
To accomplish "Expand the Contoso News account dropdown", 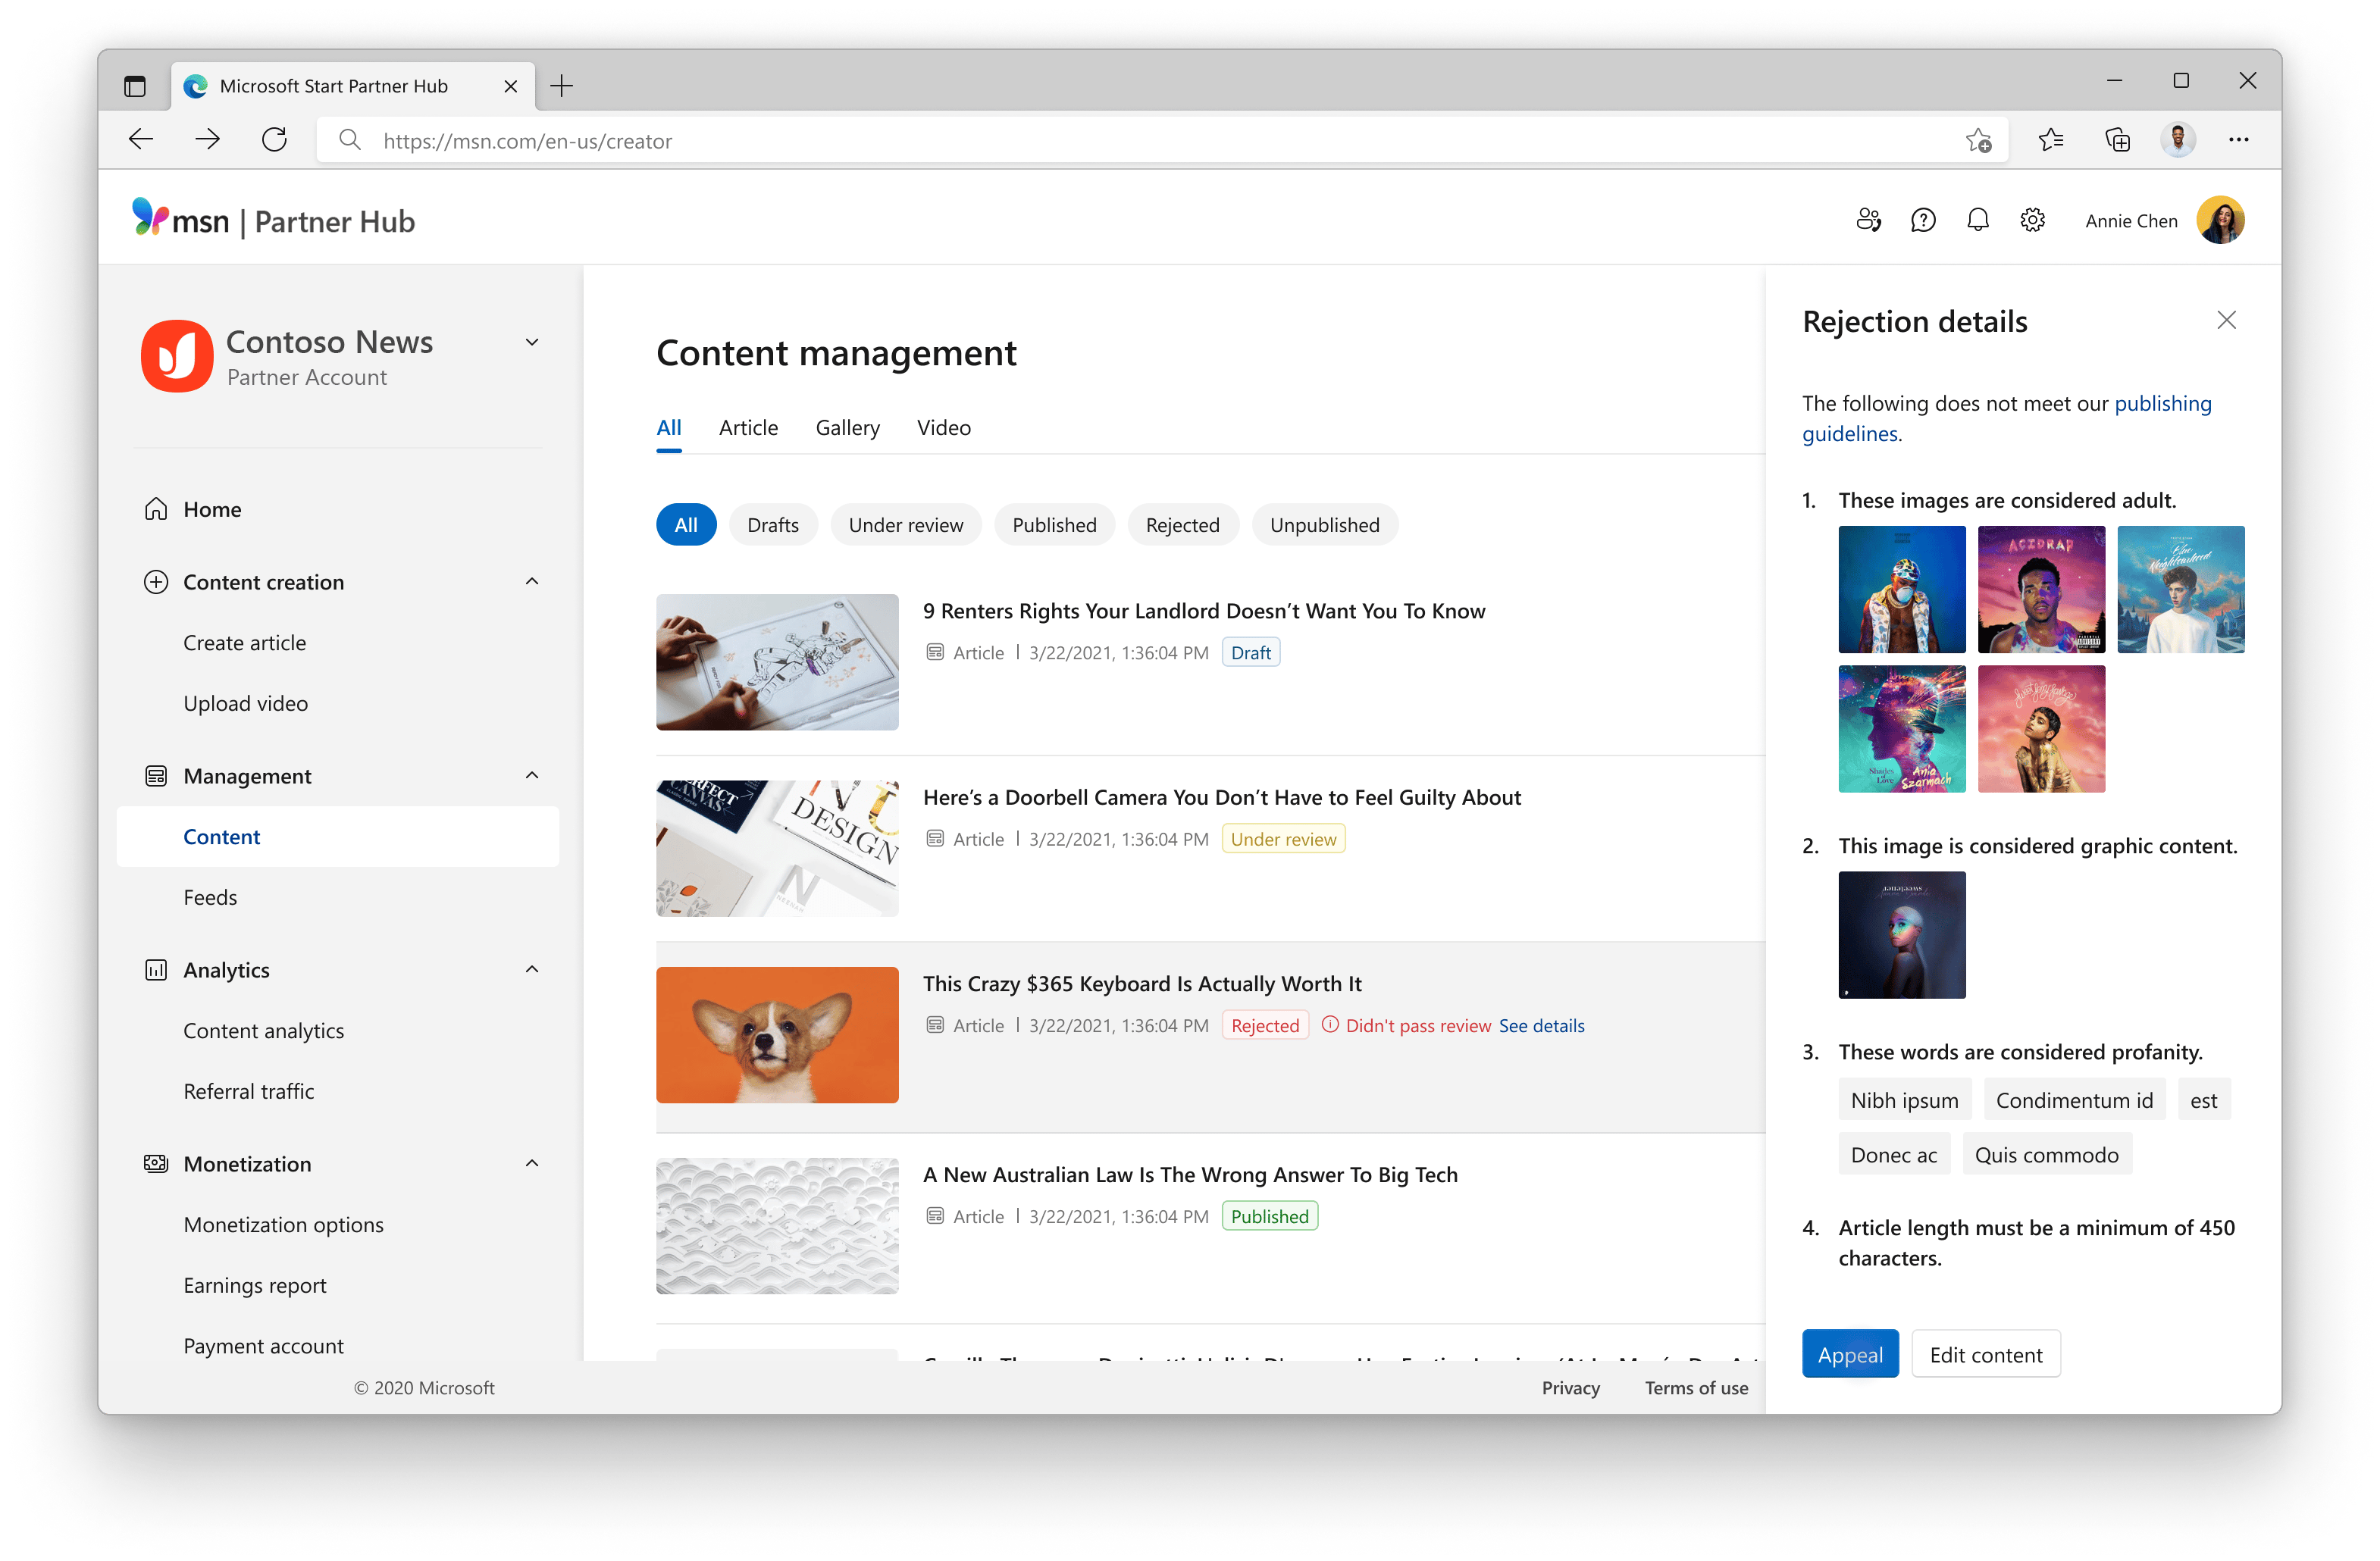I will click(x=531, y=341).
